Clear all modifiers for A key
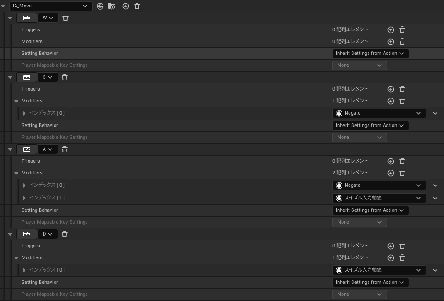Viewport: 444px width, 301px height. 402,173
